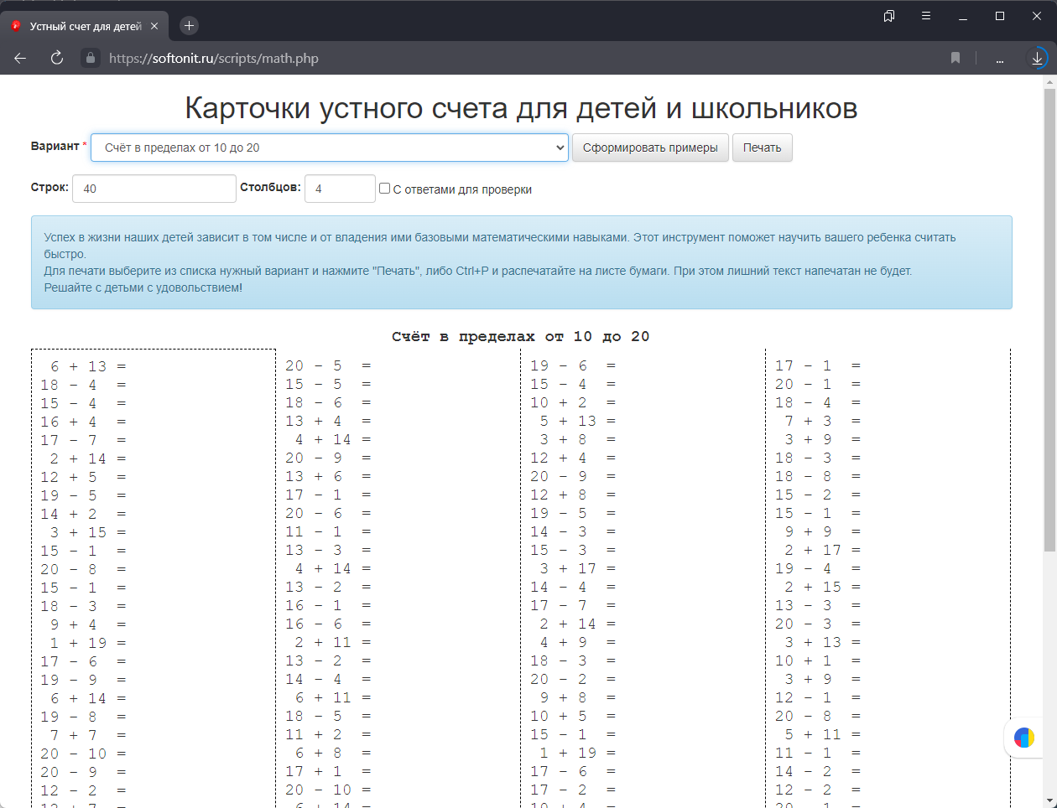Open the downloads panel icon

[1037, 58]
